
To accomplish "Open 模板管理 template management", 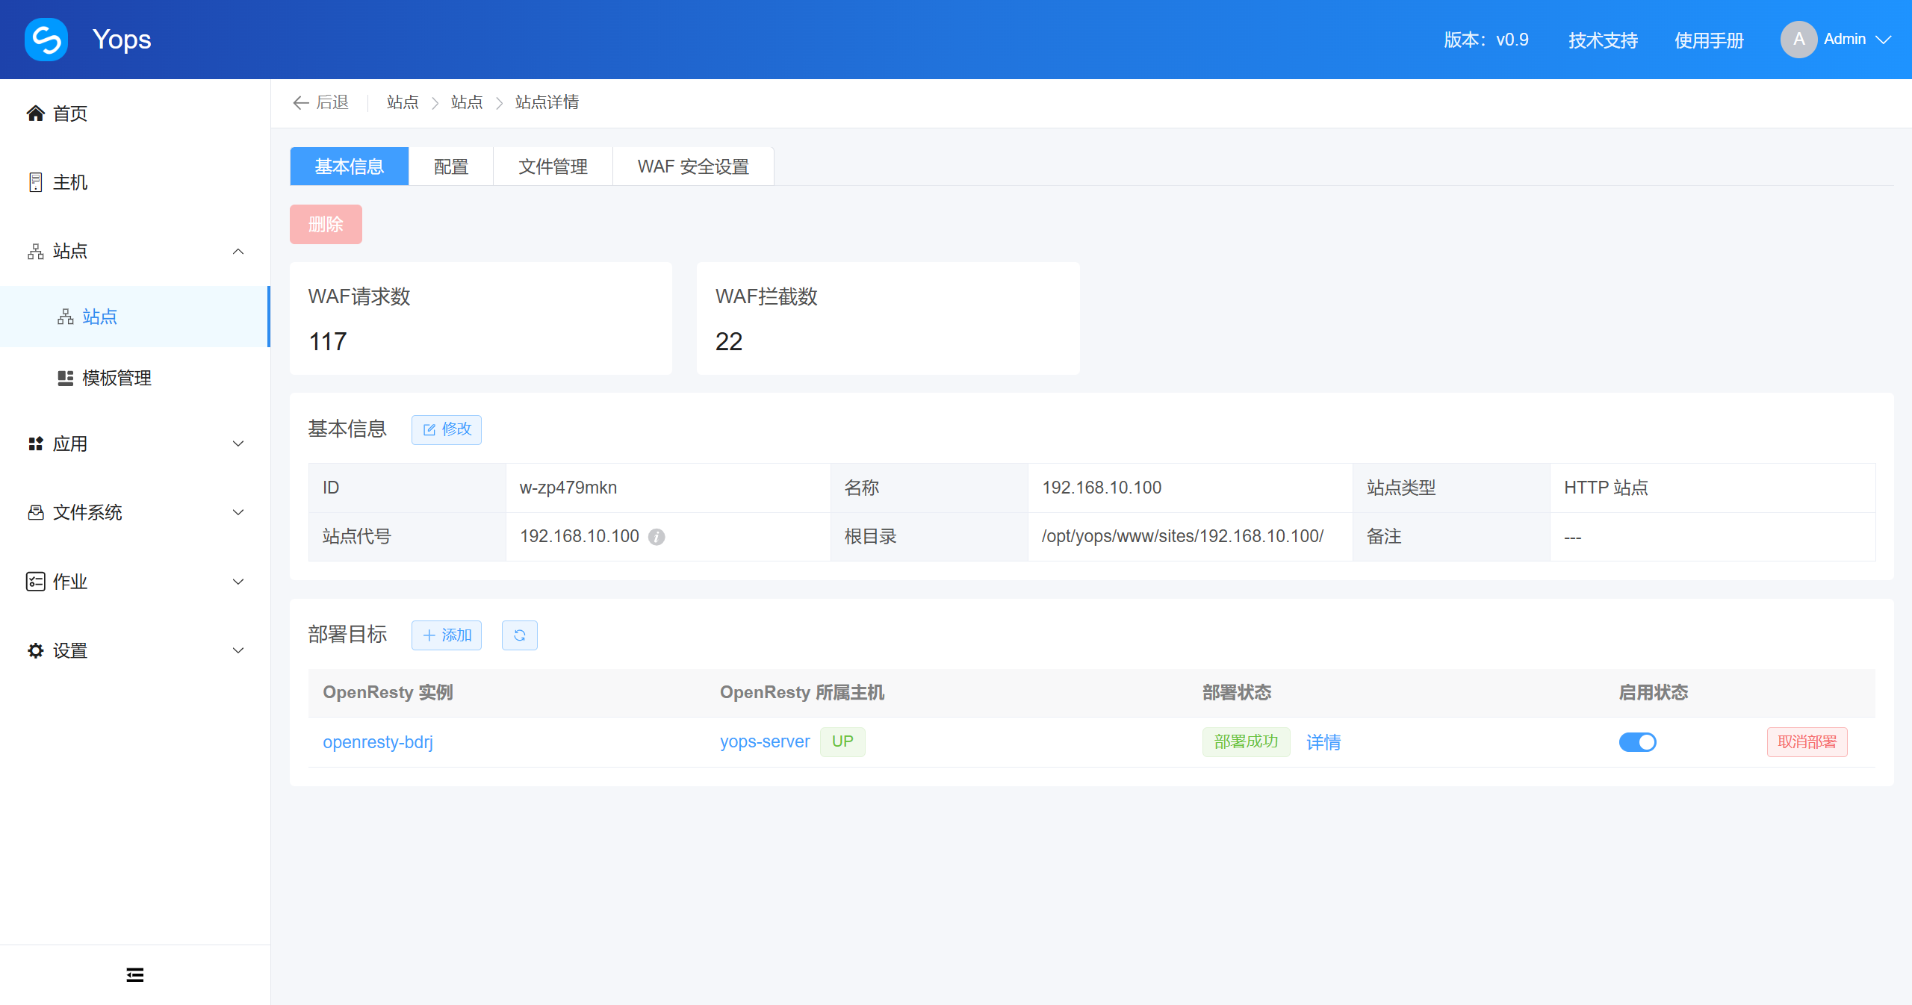I will (x=116, y=378).
